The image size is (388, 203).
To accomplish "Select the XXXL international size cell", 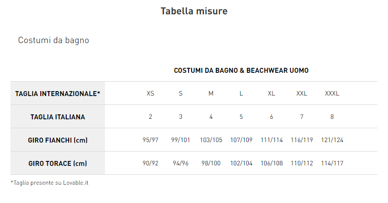I will [x=332, y=94].
